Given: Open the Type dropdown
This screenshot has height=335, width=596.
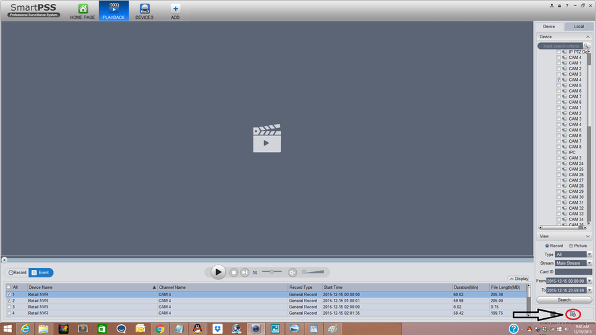Looking at the screenshot, I should pyautogui.click(x=589, y=255).
